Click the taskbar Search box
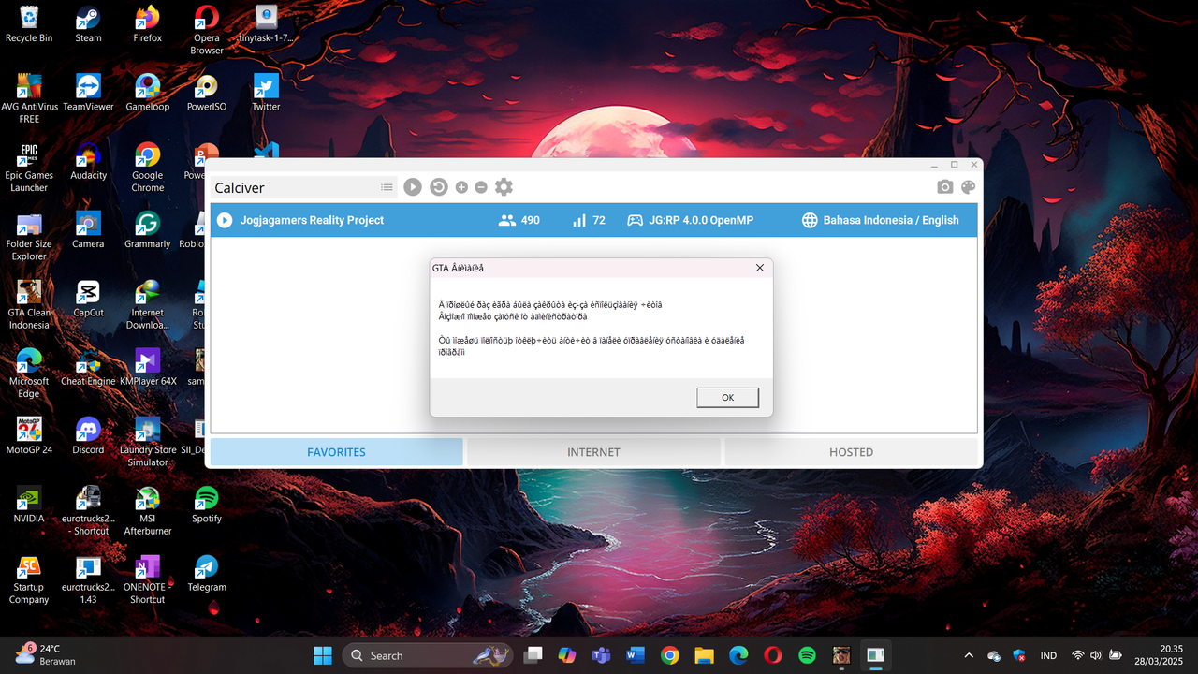 (x=429, y=655)
